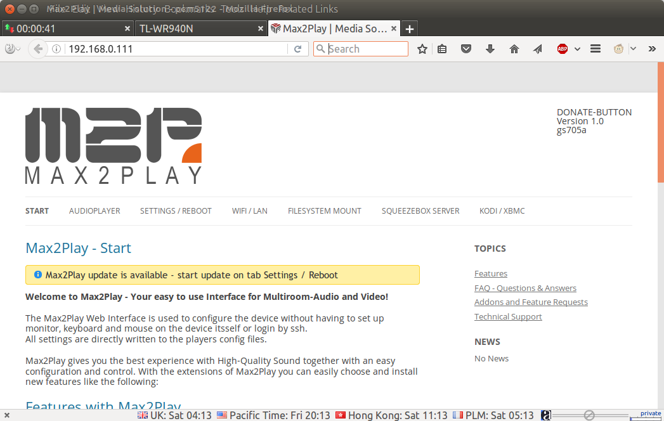Open the FILESYSTEM MOUNT menu item
This screenshot has width=664, height=421.
tap(324, 211)
